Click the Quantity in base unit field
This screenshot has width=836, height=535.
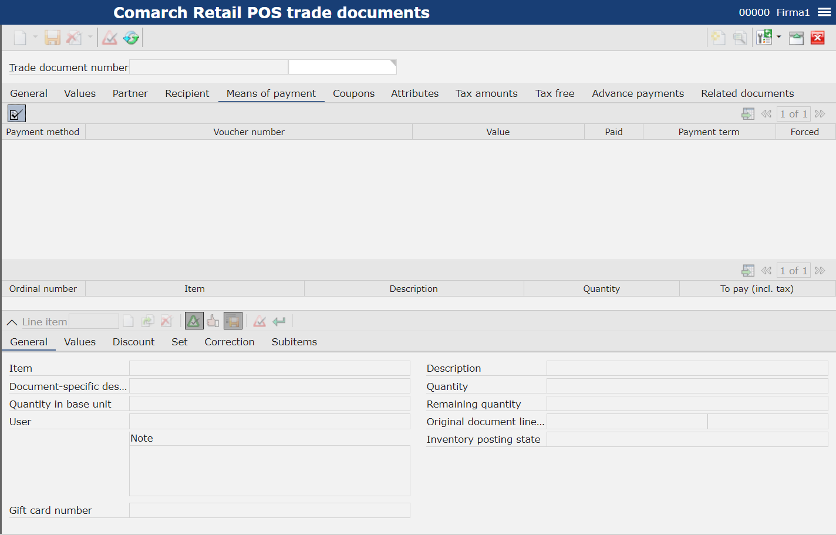tap(269, 403)
